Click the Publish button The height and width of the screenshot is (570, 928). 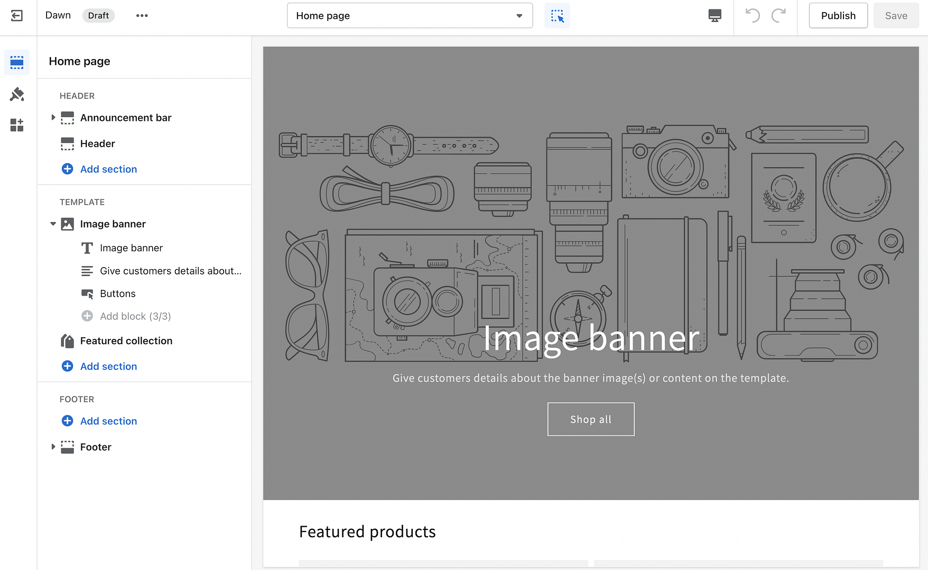(838, 16)
